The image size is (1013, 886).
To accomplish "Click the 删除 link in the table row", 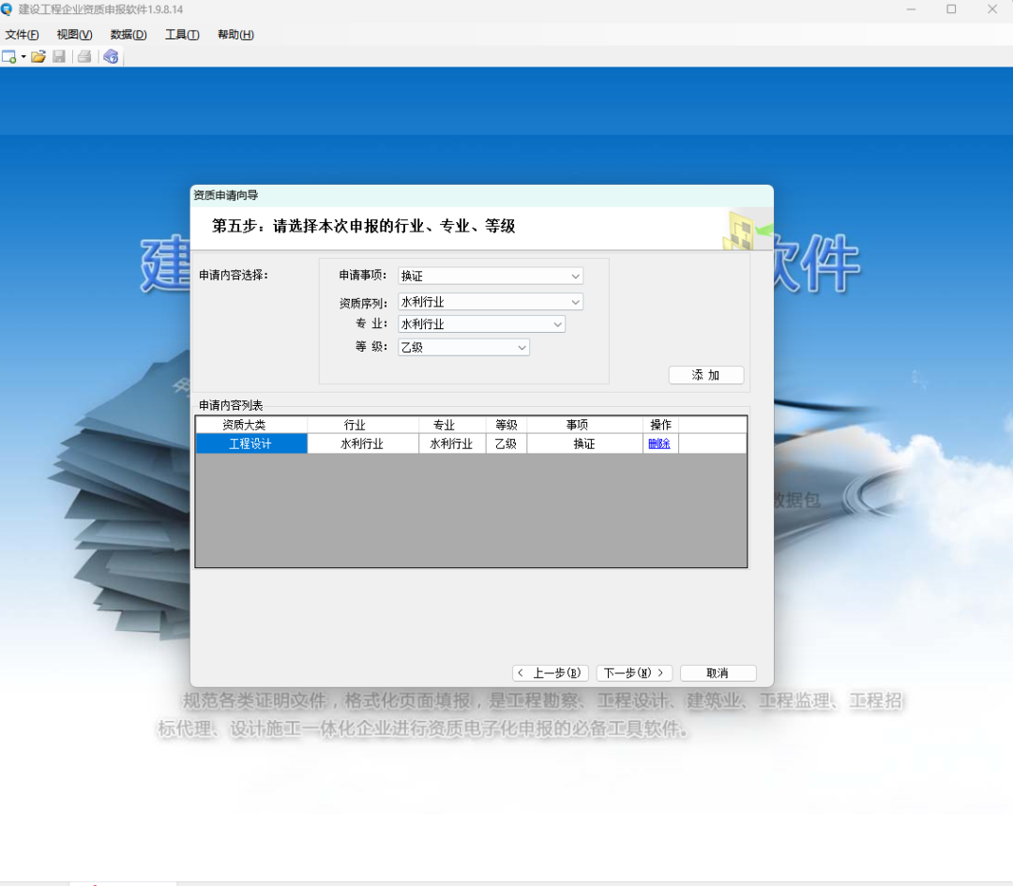I will 659,444.
